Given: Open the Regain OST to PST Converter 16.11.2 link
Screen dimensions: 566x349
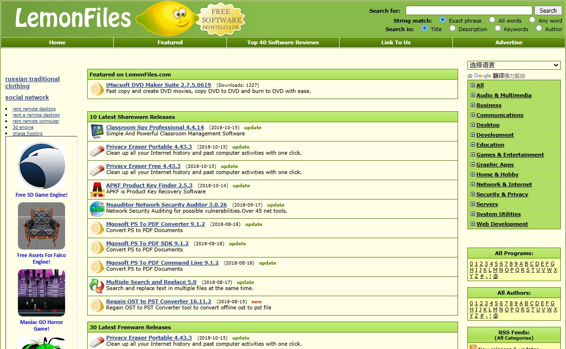Looking at the screenshot, I should pos(158,301).
